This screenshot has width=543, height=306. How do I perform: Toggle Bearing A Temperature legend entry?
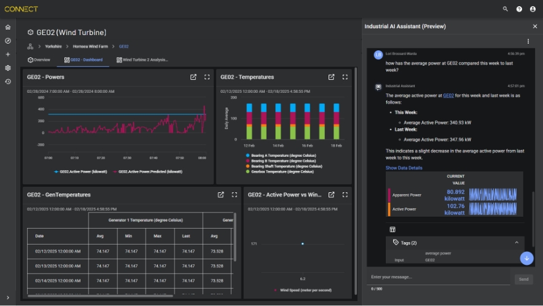point(281,155)
